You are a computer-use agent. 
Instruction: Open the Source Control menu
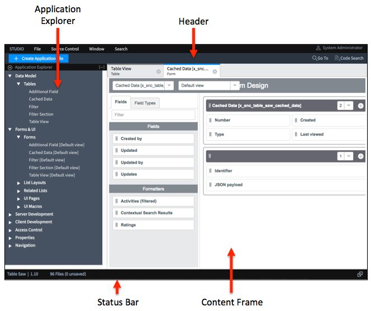[64, 49]
